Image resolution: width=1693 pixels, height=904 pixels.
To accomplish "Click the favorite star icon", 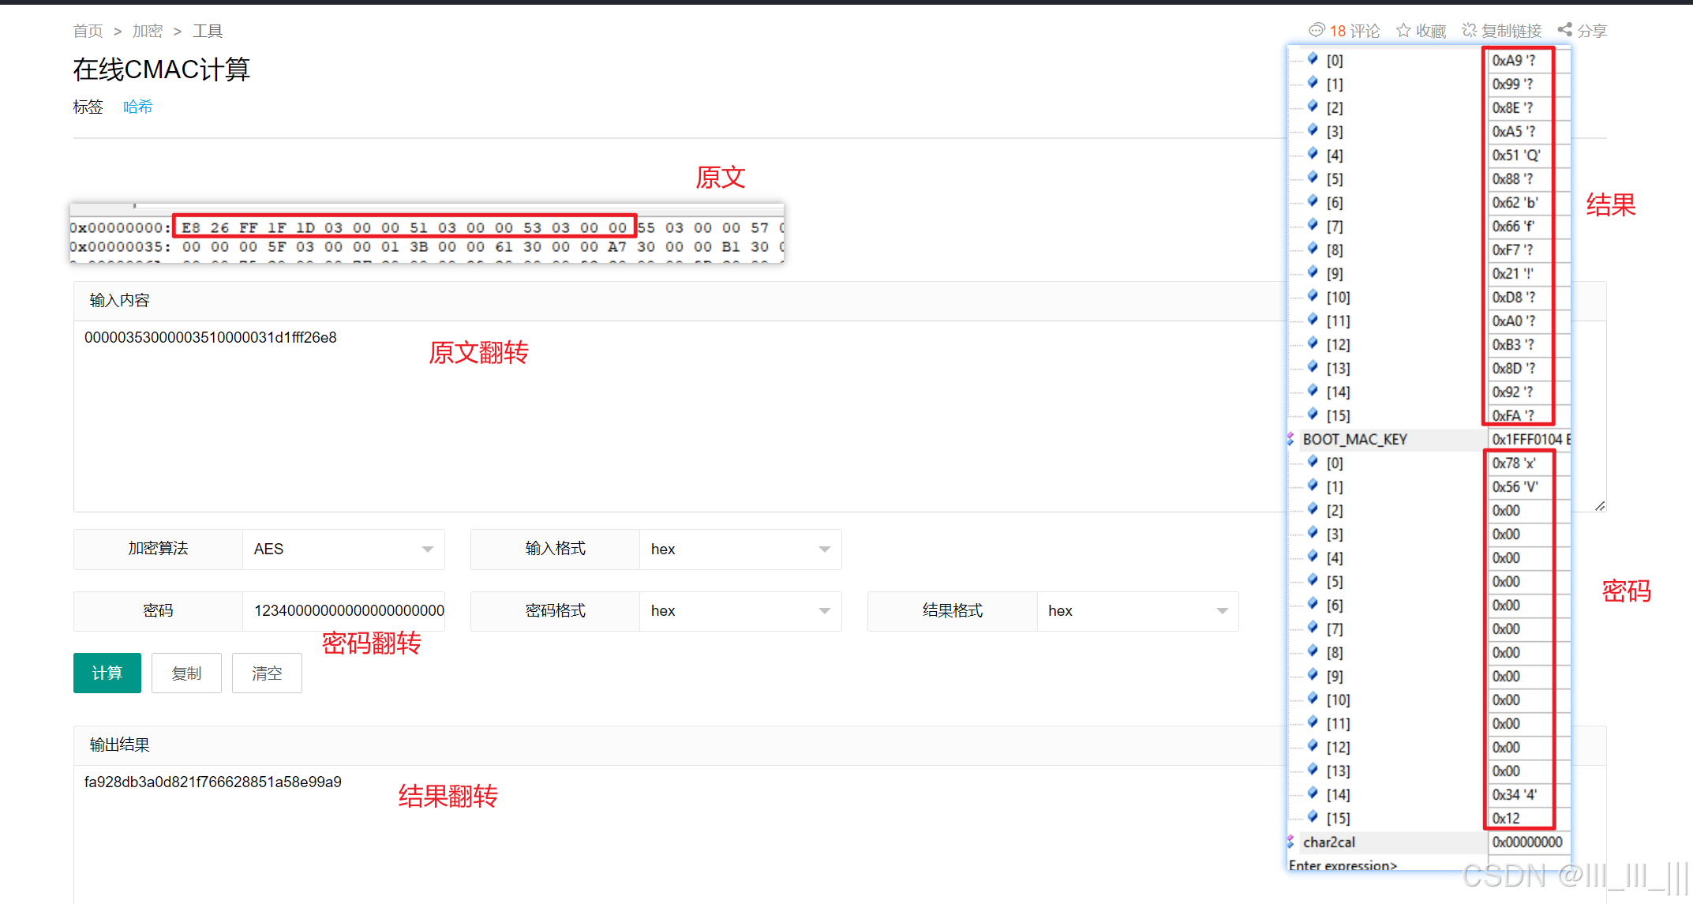I will 1403,30.
